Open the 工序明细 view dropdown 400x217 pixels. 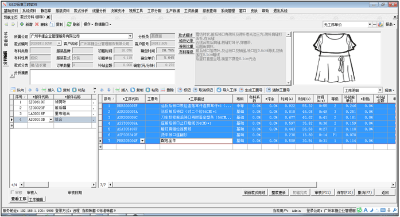[380, 90]
